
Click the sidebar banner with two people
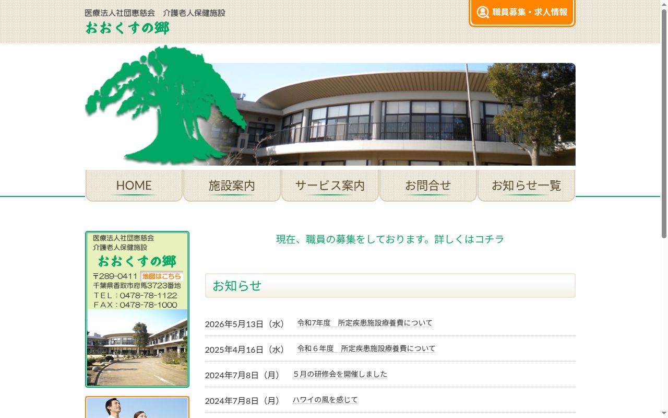[x=137, y=408]
